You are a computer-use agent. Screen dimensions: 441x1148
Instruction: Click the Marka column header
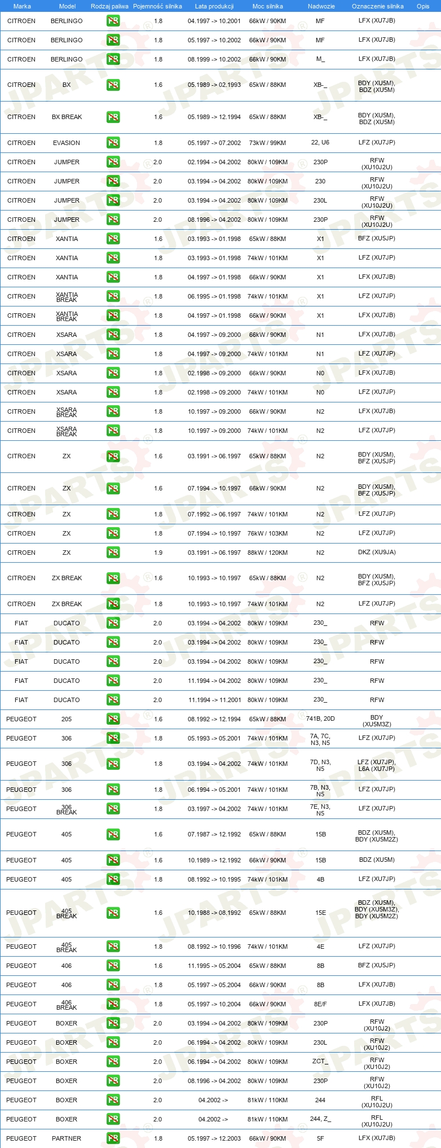tap(22, 6)
